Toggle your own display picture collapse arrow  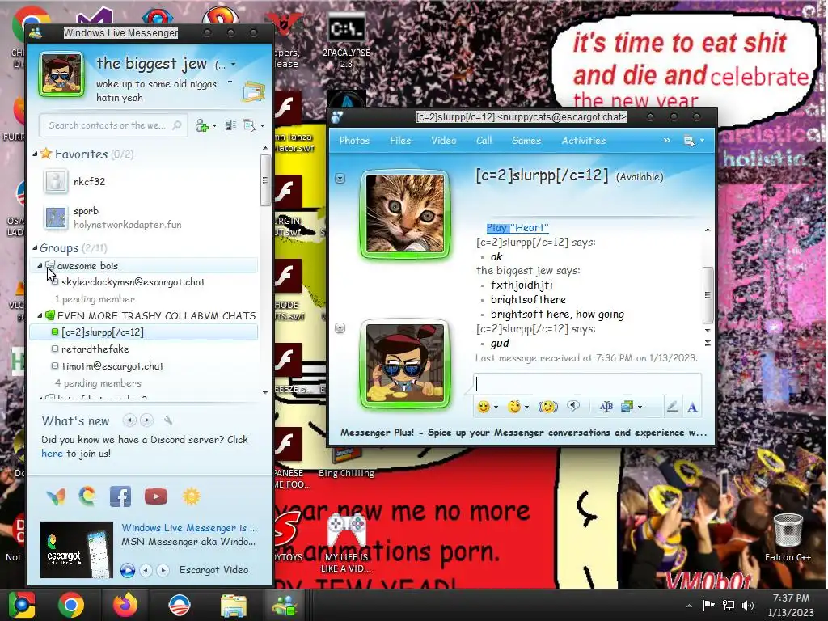(x=340, y=328)
